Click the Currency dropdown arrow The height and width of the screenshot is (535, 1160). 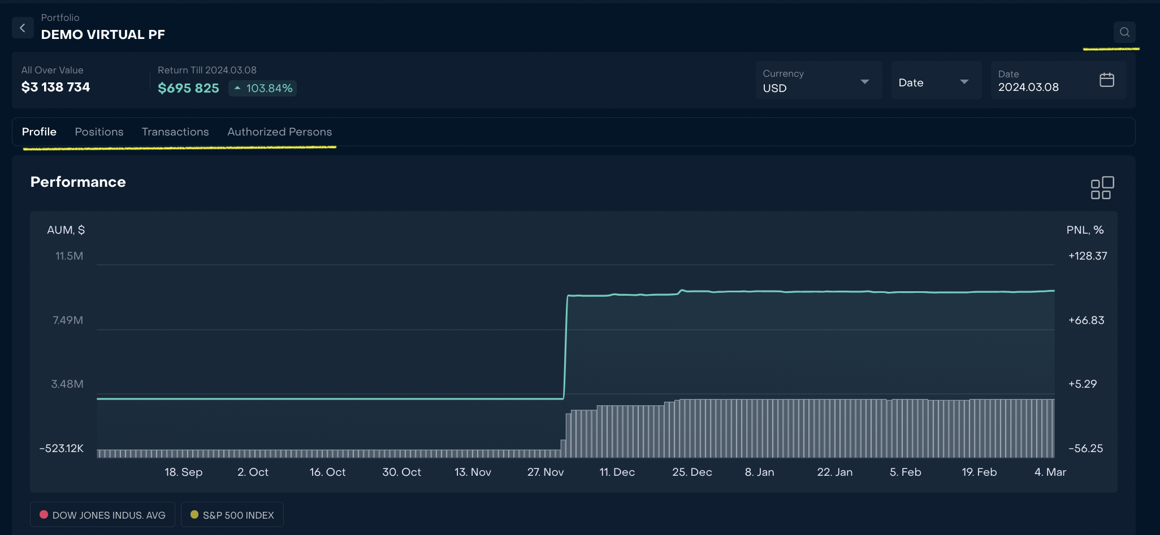pyautogui.click(x=864, y=82)
